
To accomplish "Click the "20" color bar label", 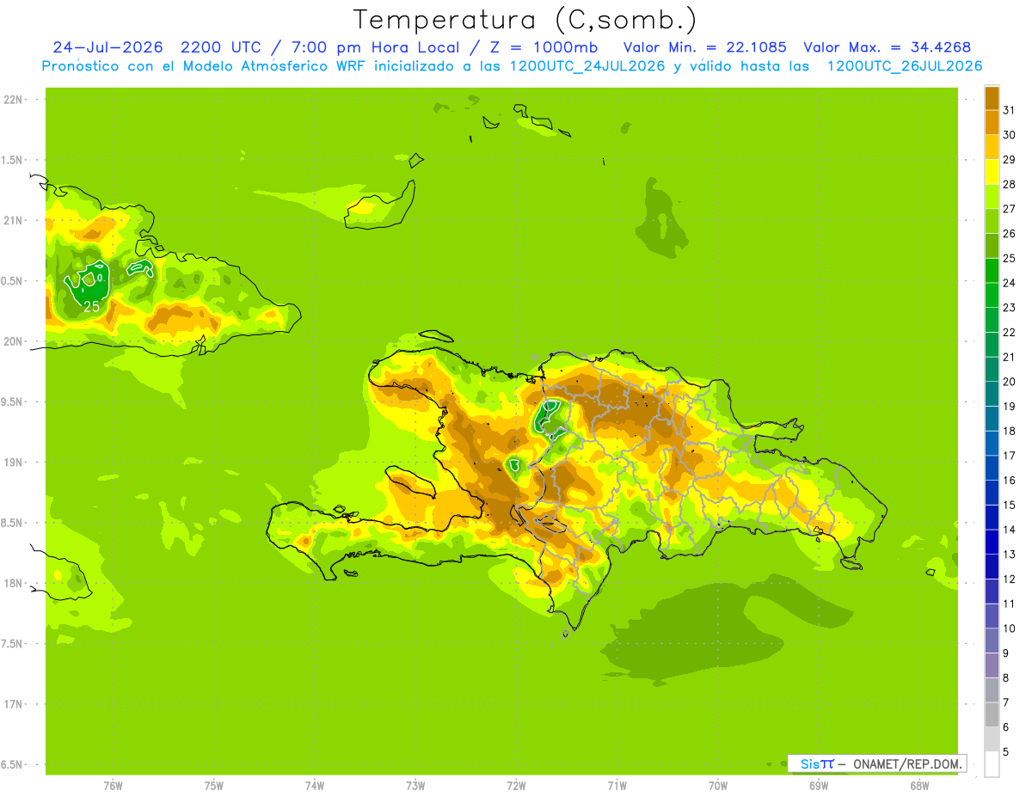I will 1009,382.
